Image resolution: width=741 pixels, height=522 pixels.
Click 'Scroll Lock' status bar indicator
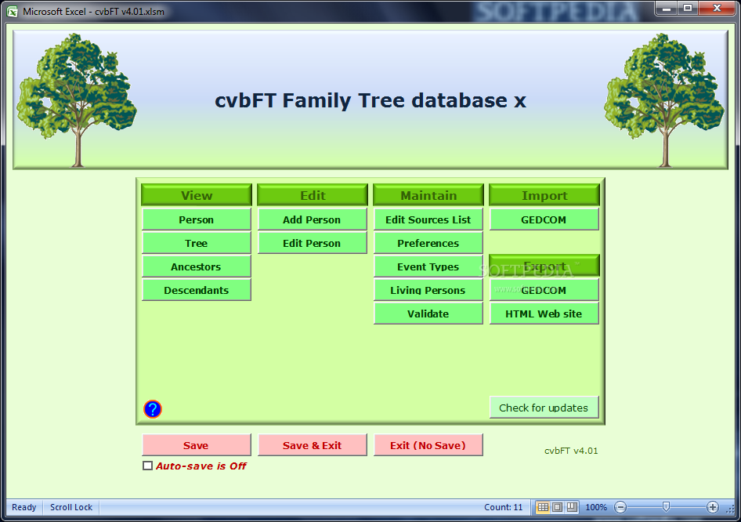(71, 507)
